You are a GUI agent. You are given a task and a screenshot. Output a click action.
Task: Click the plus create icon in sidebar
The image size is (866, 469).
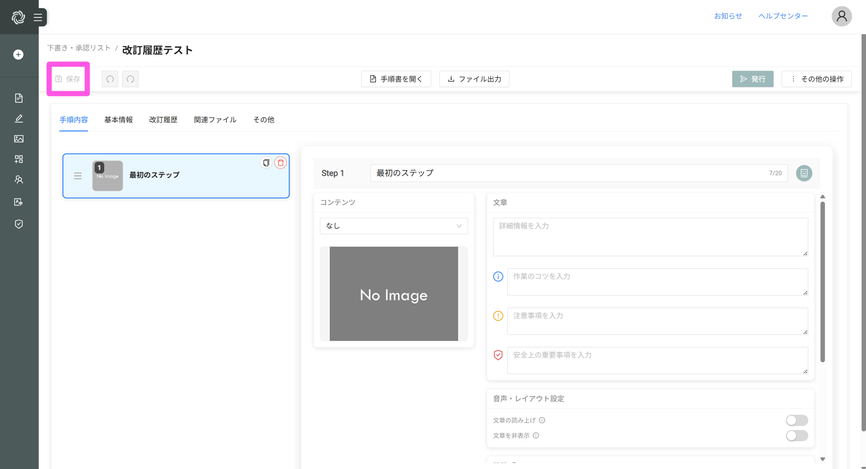[x=18, y=54]
